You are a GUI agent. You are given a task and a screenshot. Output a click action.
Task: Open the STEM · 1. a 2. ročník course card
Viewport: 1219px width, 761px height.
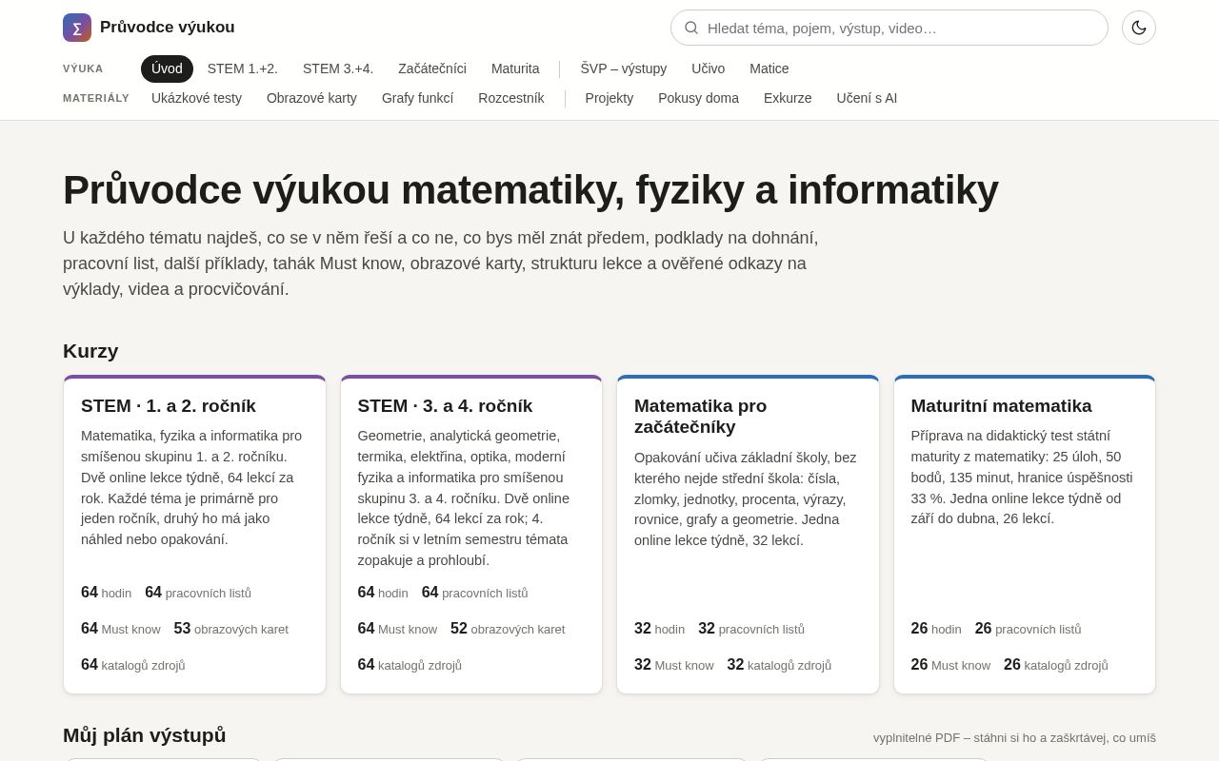click(x=194, y=535)
